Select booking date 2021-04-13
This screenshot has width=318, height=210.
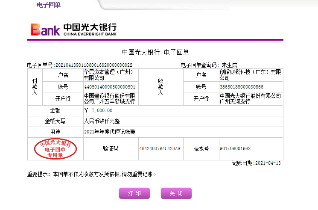coord(268,163)
